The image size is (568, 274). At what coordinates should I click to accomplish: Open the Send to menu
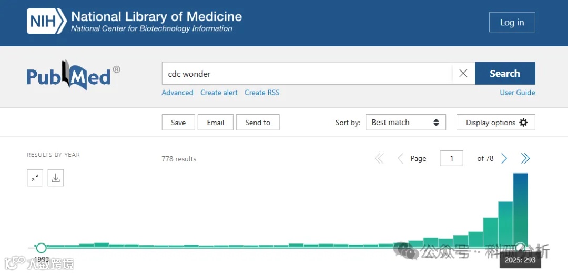(x=258, y=123)
